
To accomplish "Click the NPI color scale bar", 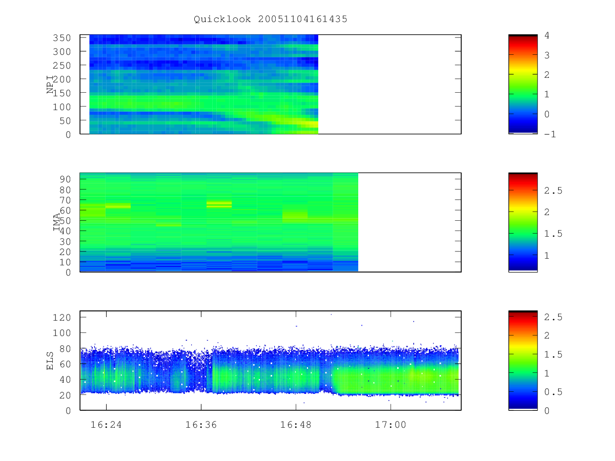I will [523, 85].
